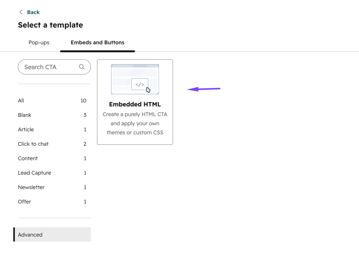Open the Embedded HTML template card
The image size is (359, 274).
pos(135,102)
